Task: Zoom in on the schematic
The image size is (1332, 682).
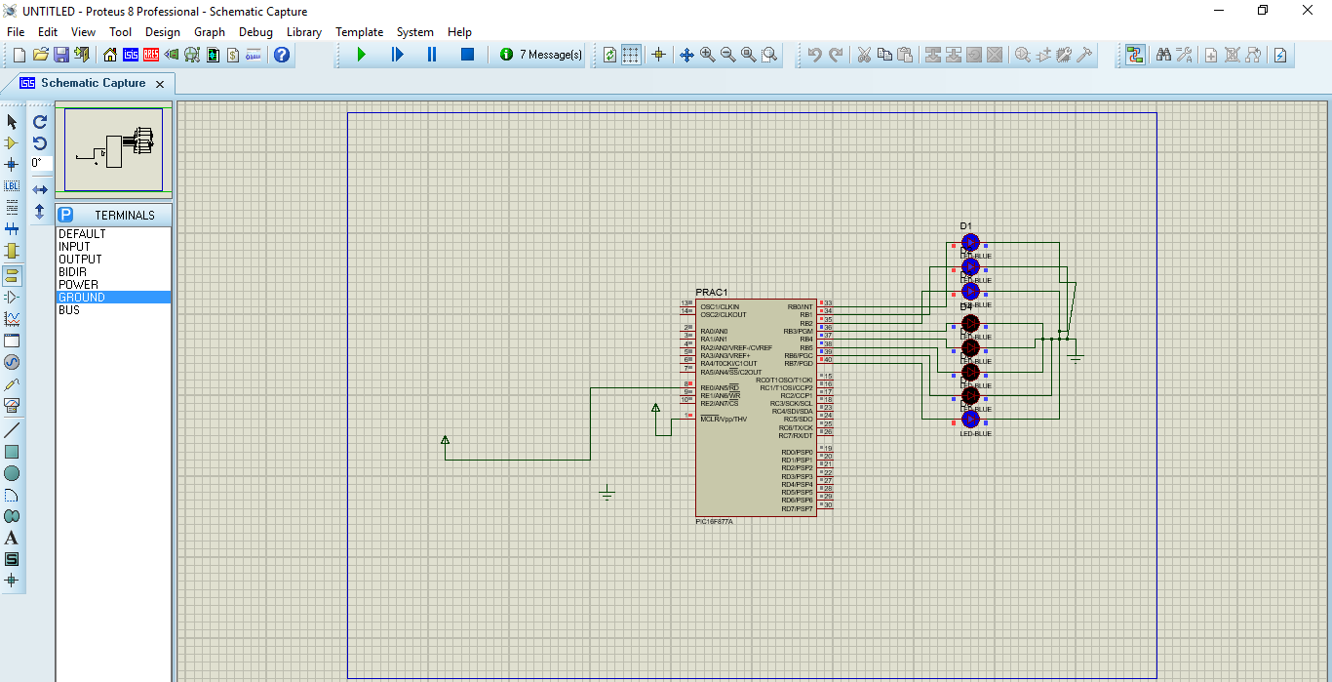Action: click(707, 55)
